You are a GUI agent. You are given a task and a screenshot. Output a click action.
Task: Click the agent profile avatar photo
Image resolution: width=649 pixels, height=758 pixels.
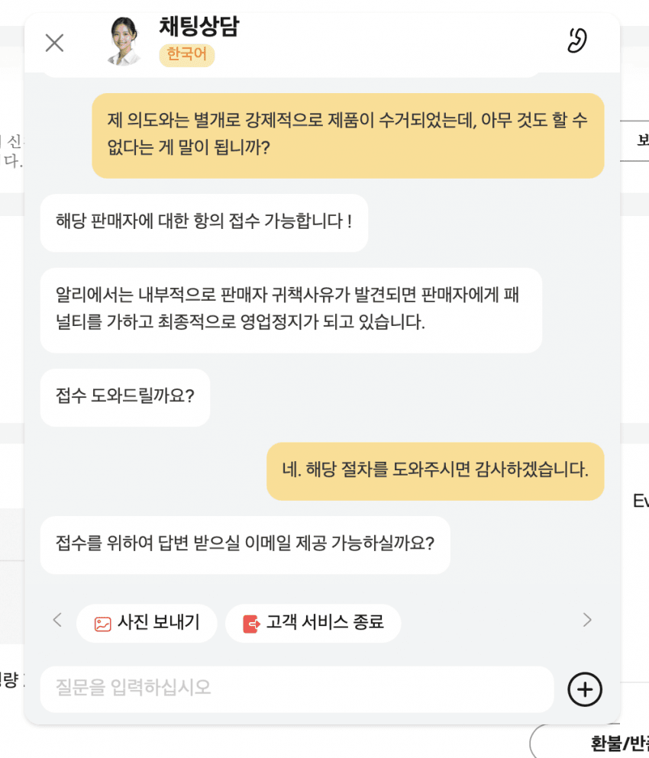pos(124,41)
